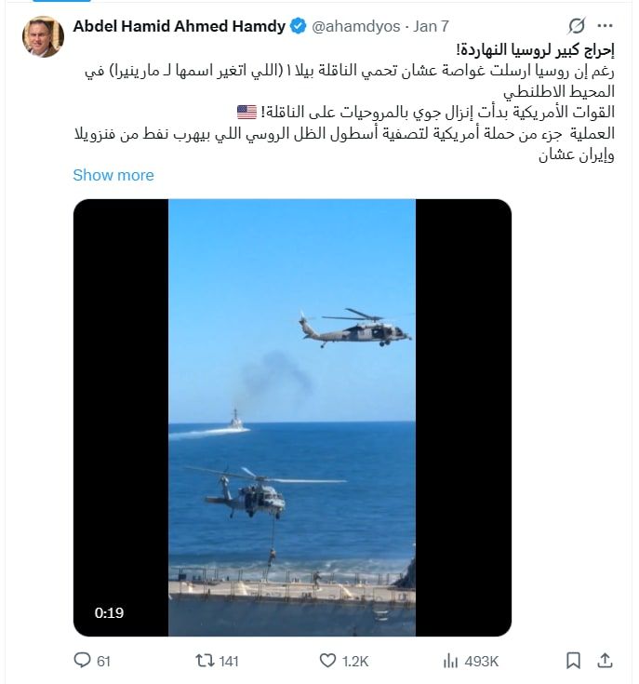Bookmark this post
The width and height of the screenshot is (639, 684).
[x=573, y=661]
